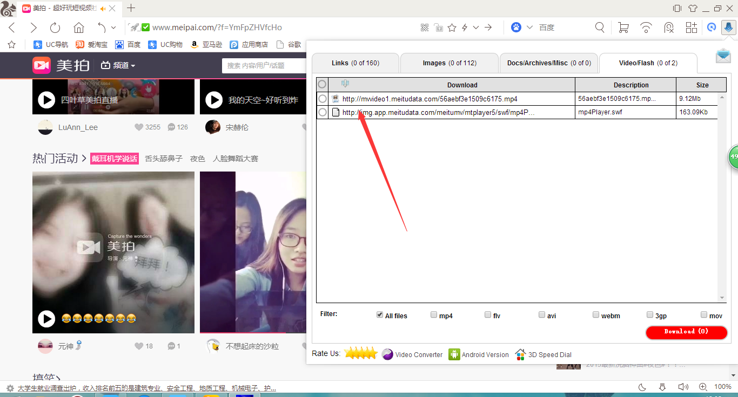Viewport: 738px width, 397px height.
Task: Go back to the previous page
Action: tap(12, 28)
